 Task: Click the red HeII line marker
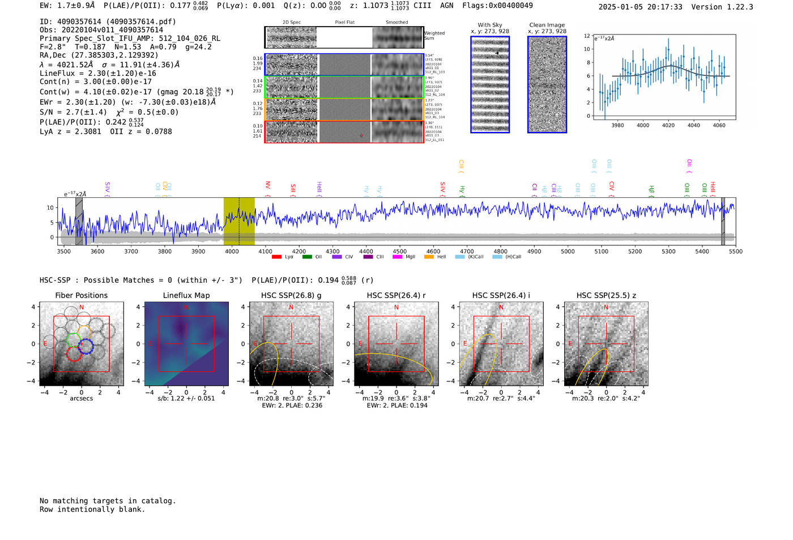pos(713,189)
